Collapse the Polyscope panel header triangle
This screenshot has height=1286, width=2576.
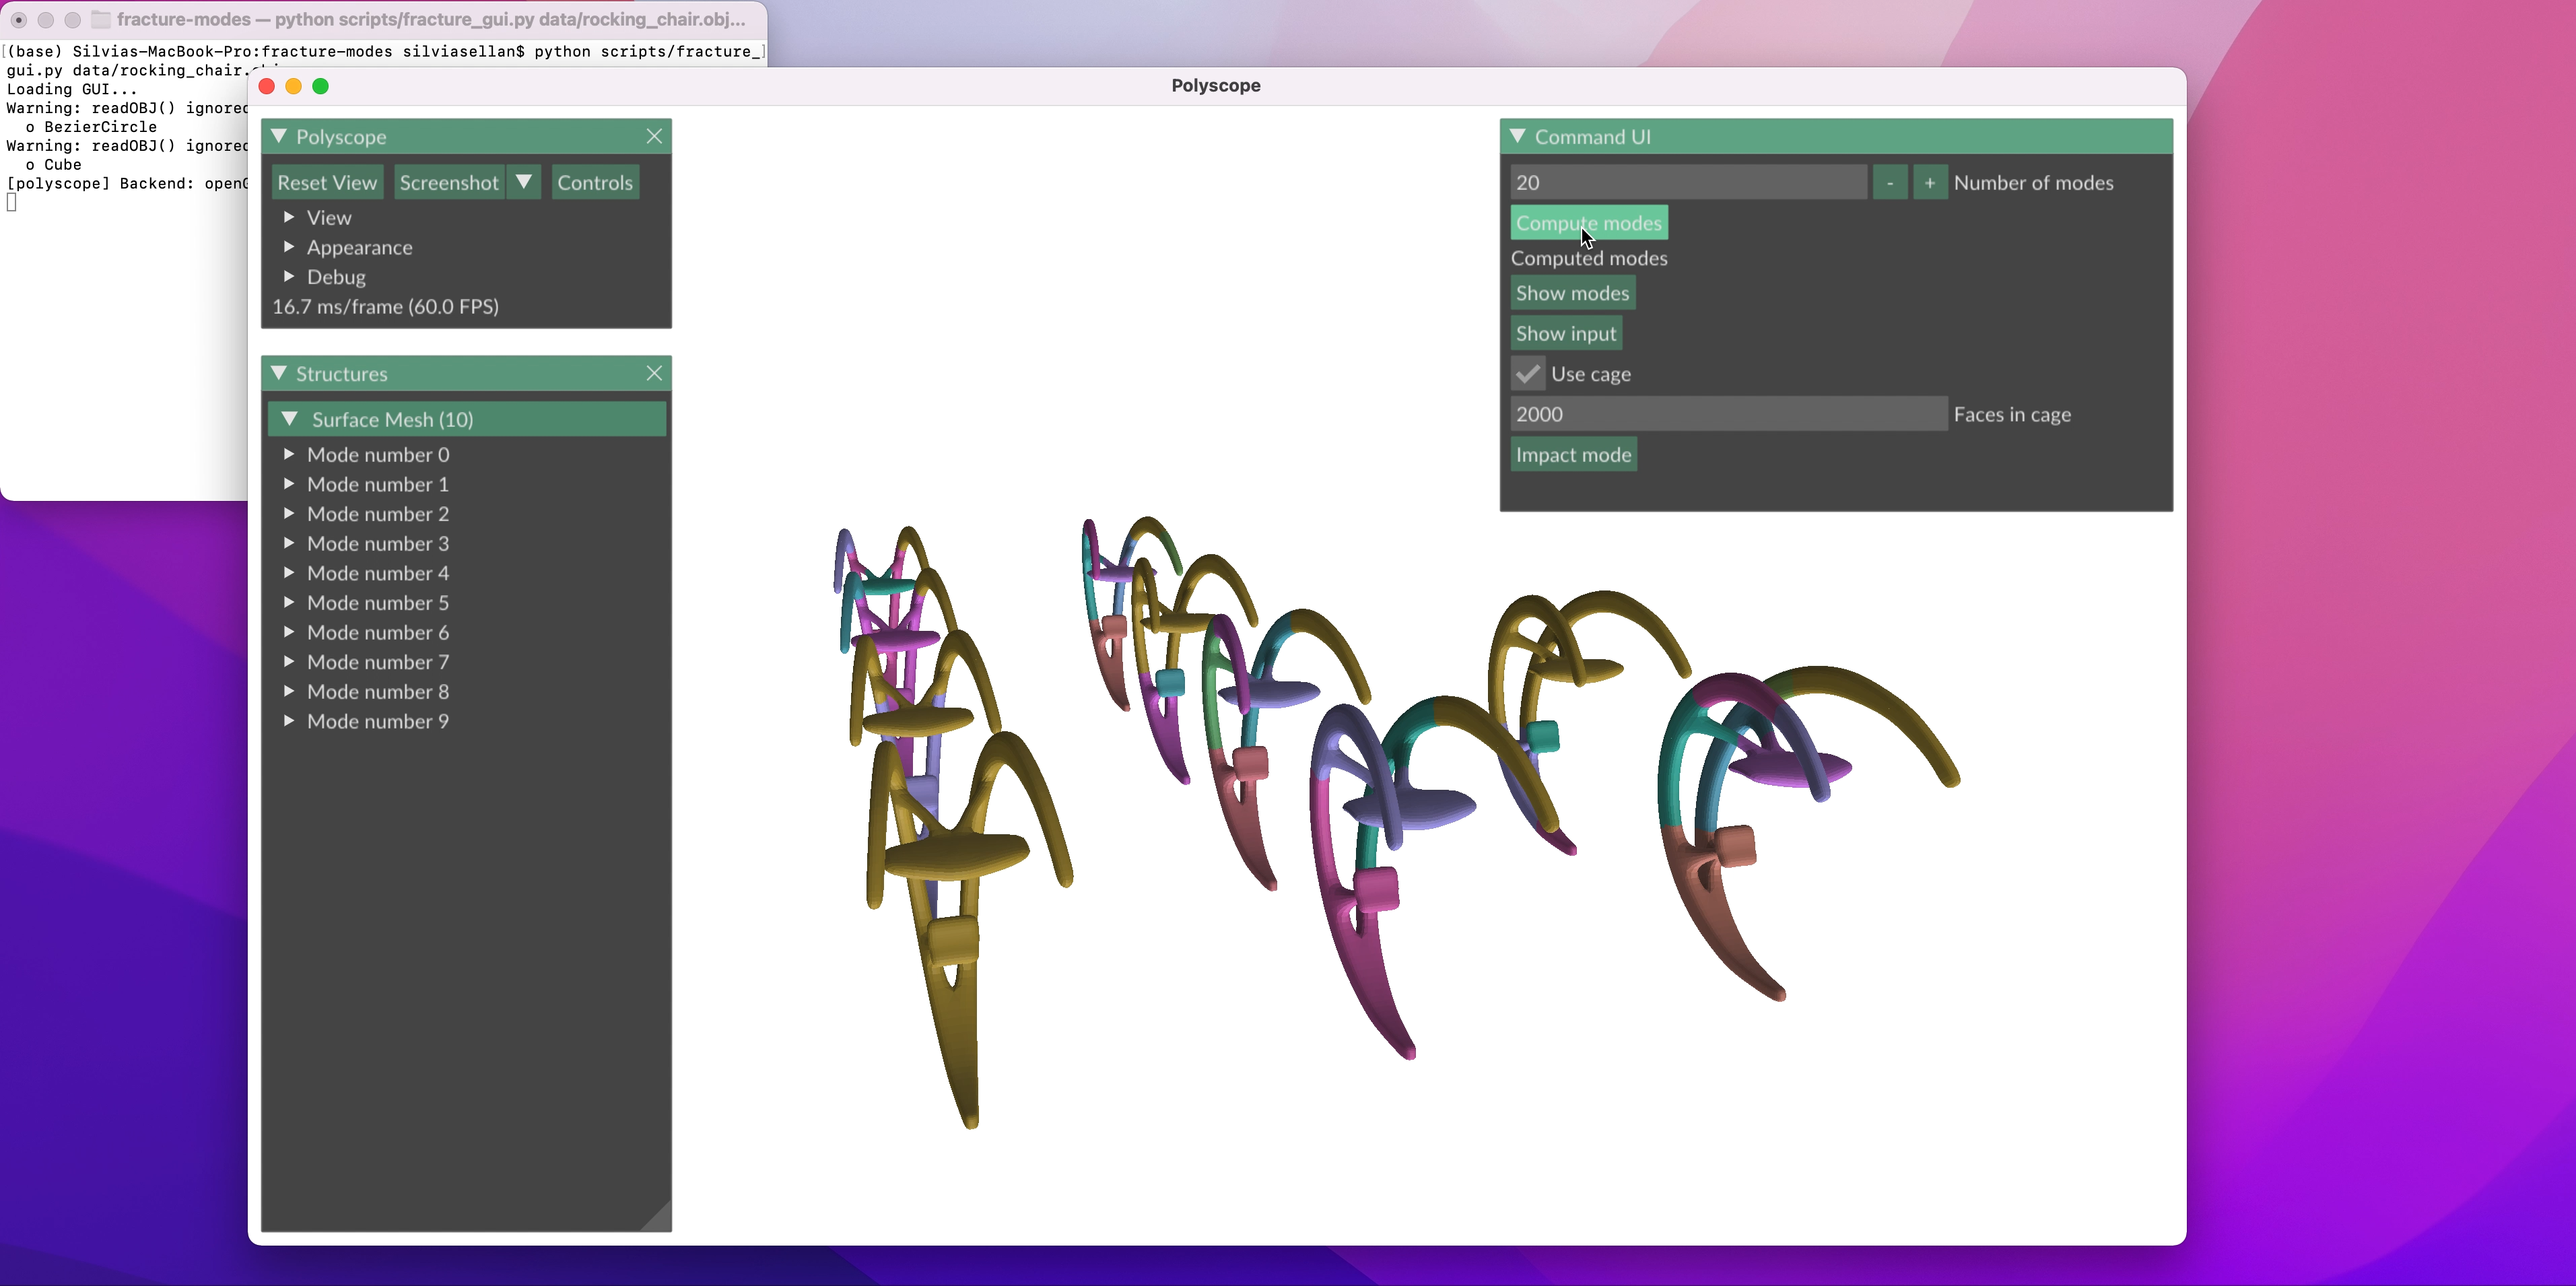click(x=279, y=136)
